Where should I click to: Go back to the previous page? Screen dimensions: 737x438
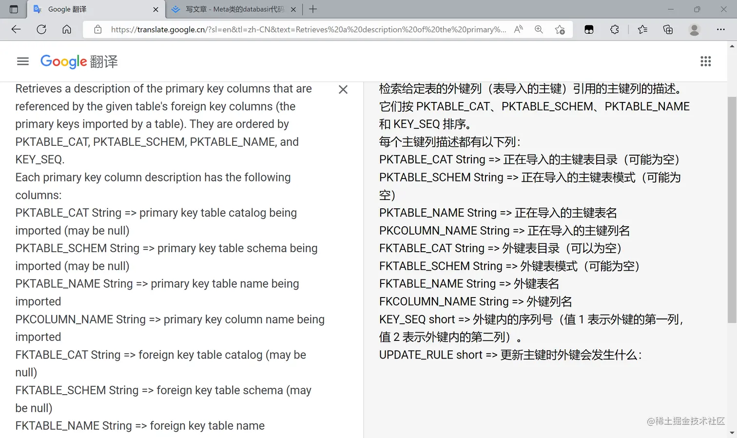click(16, 29)
